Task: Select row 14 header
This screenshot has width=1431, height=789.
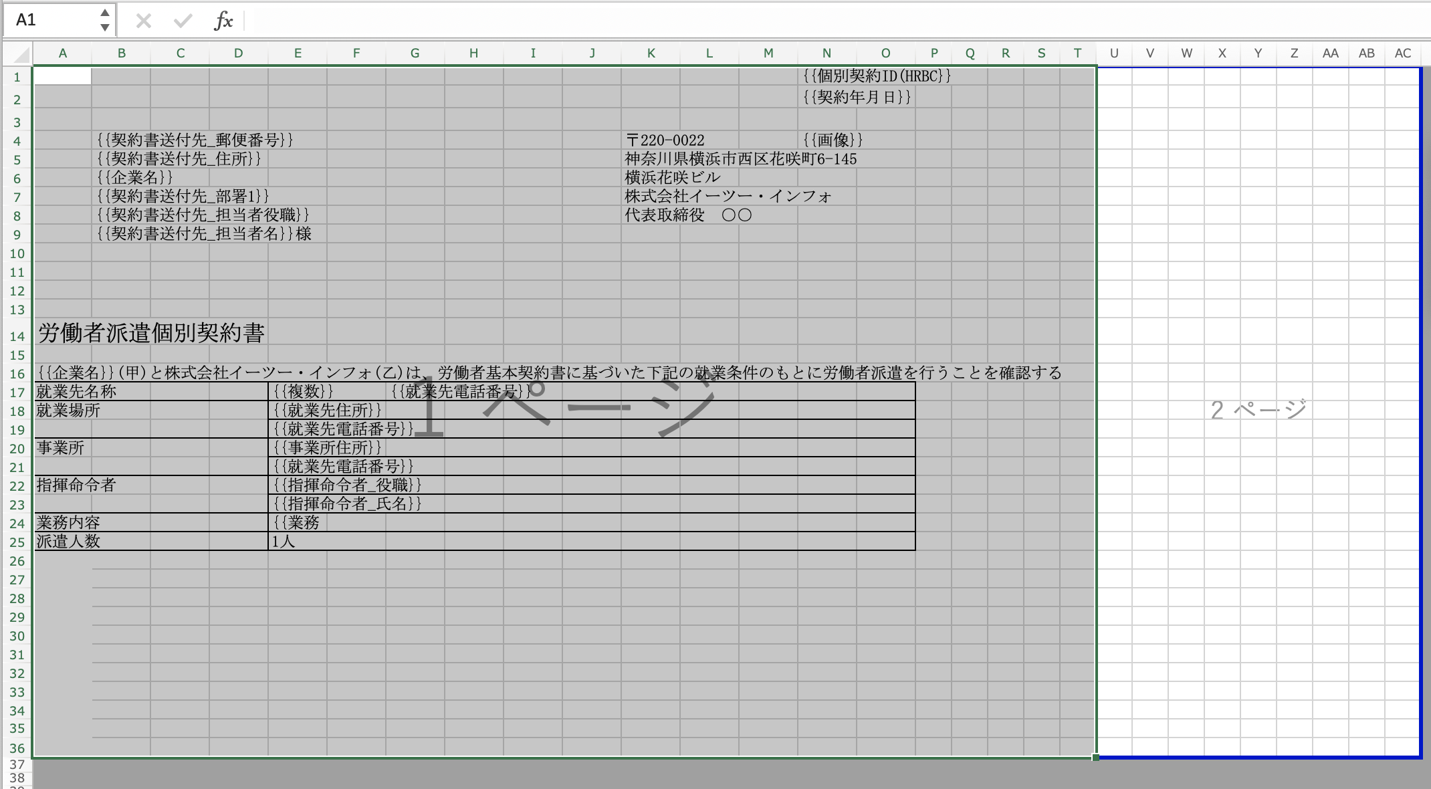Action: pyautogui.click(x=17, y=336)
